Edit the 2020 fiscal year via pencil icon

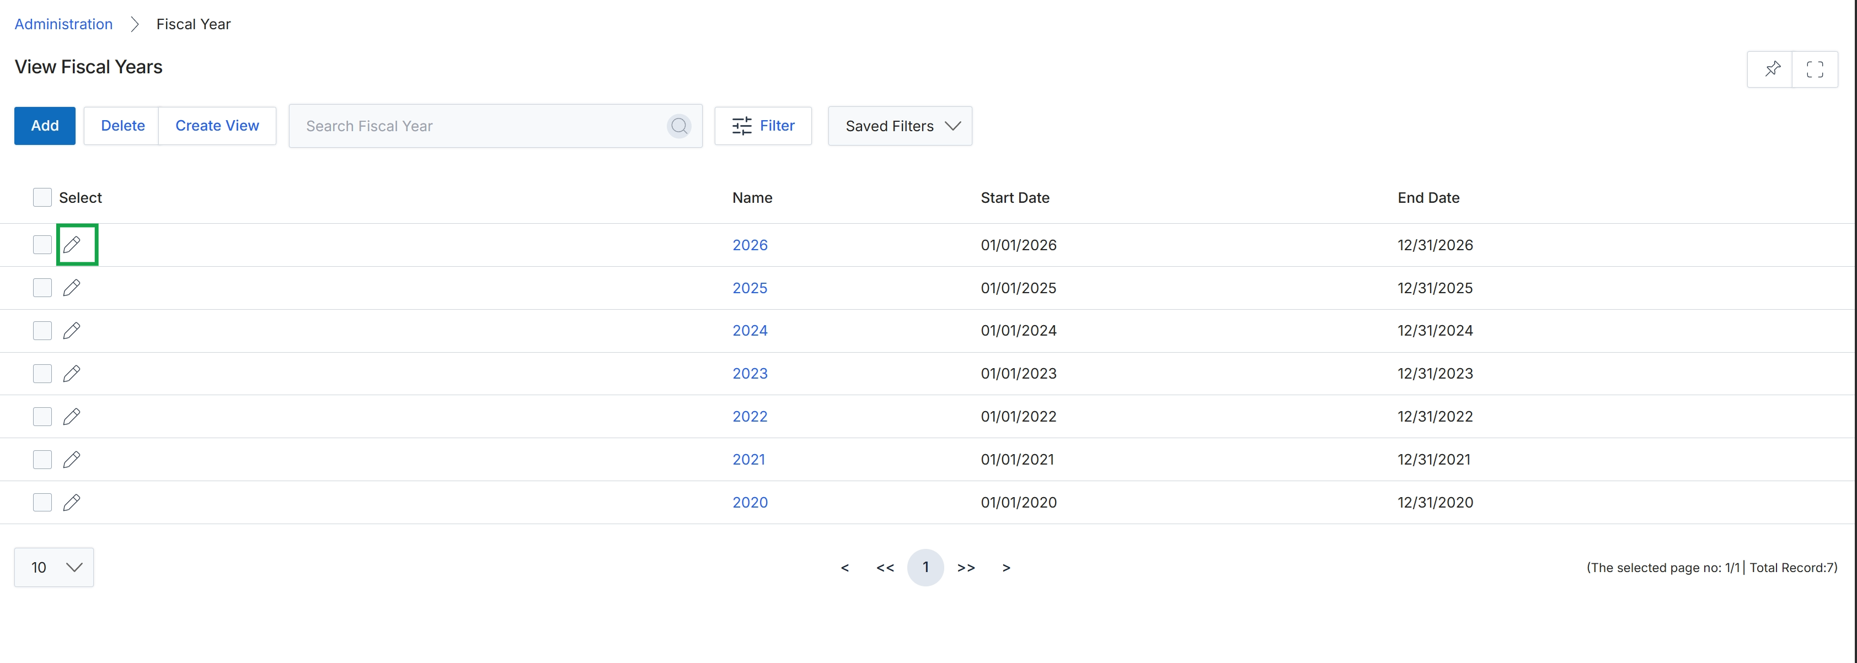click(71, 502)
